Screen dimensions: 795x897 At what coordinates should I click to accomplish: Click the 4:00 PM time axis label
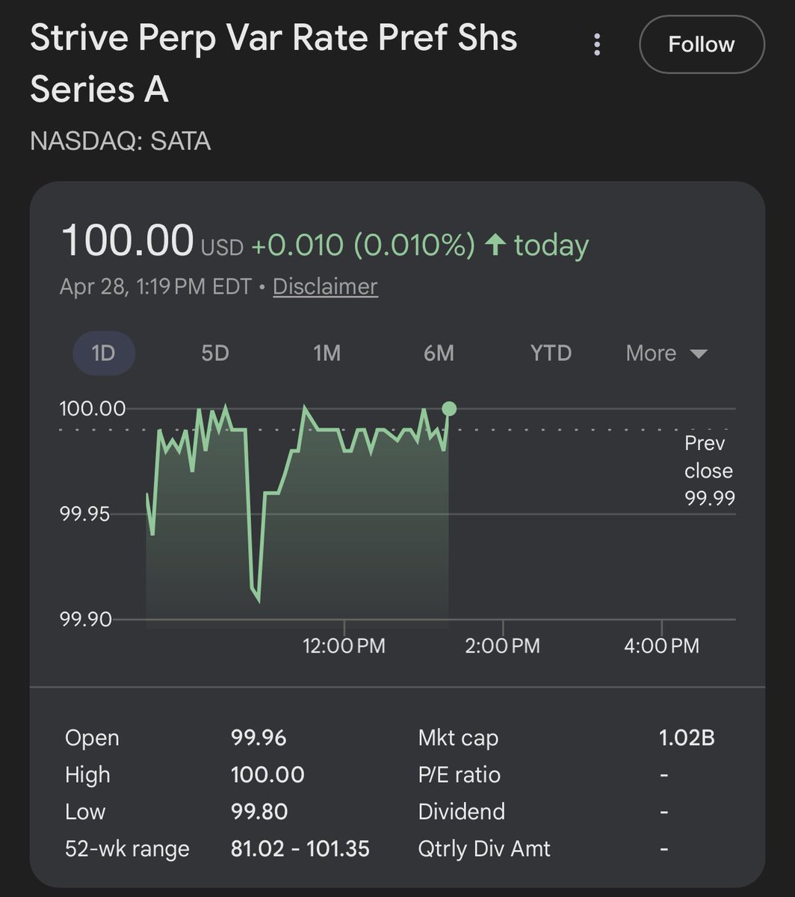(661, 645)
